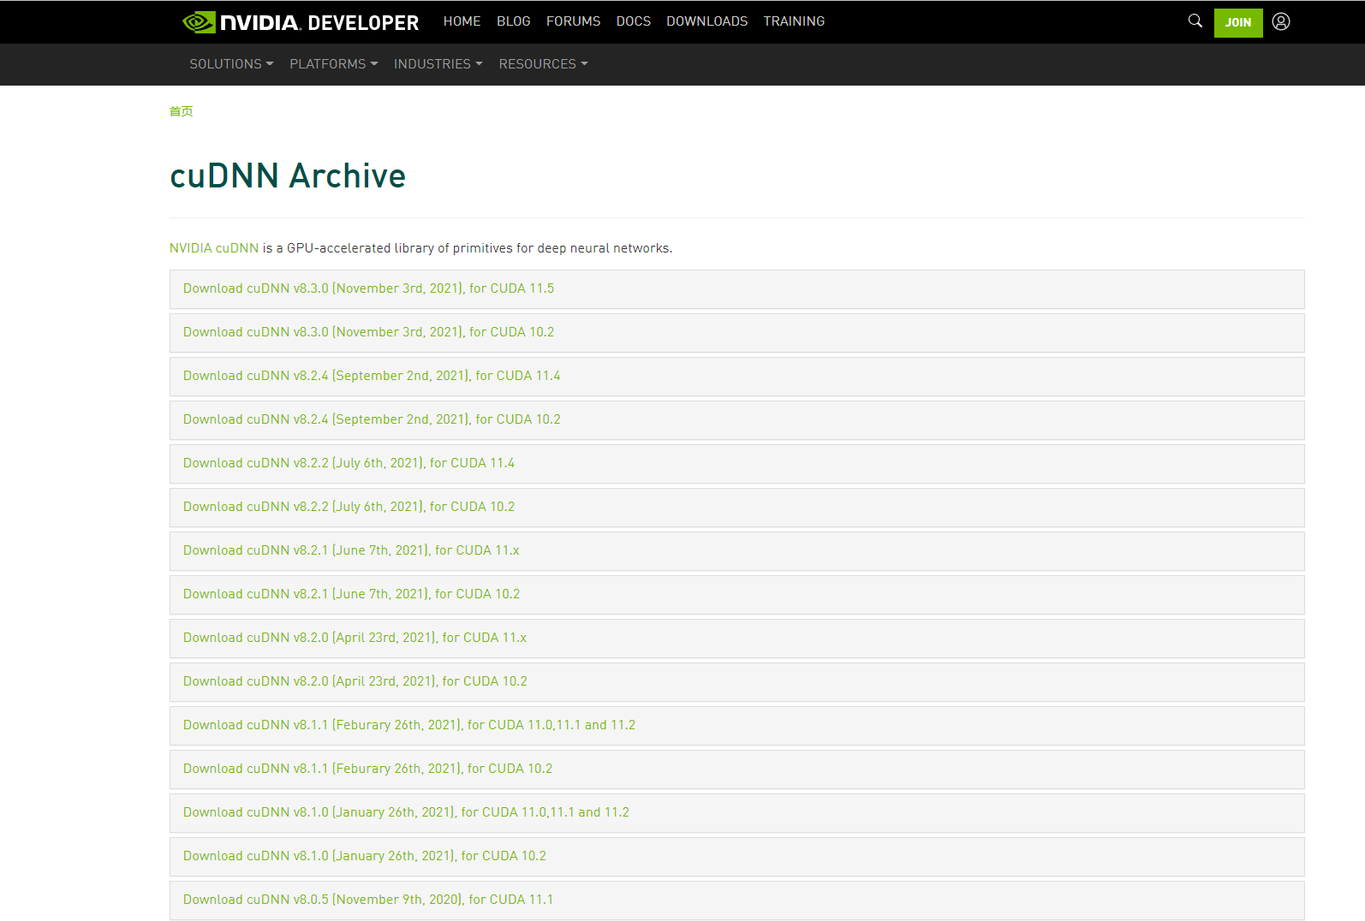Image resolution: width=1365 pixels, height=921 pixels.
Task: Expand cuDNN v8.2.1 for CUDA 10.2
Action: (x=736, y=595)
